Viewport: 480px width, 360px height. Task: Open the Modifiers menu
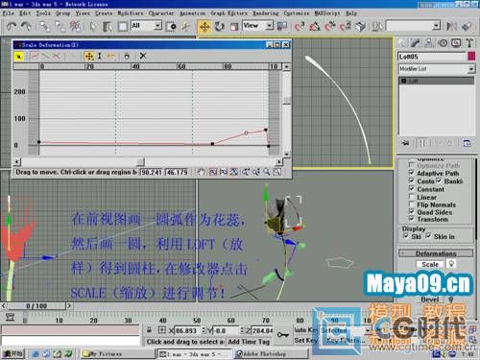[x=131, y=13]
